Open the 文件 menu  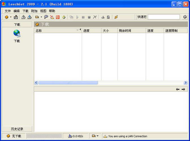[8, 11]
